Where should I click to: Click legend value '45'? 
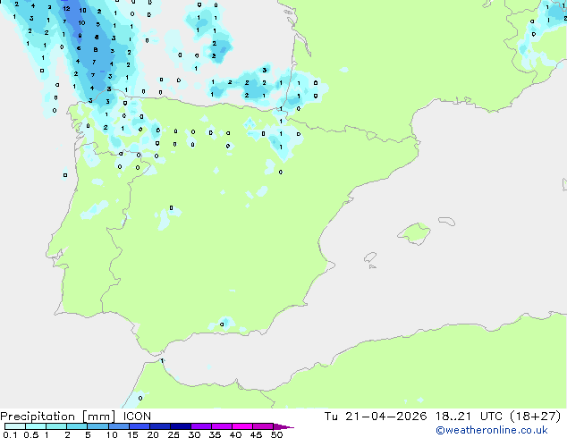(x=256, y=434)
